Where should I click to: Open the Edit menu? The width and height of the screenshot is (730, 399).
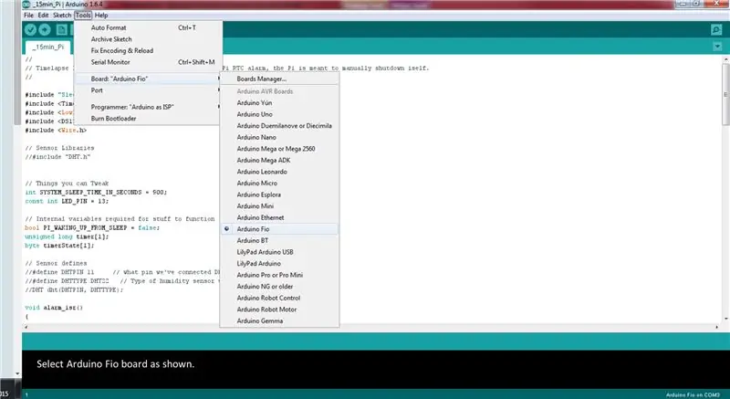pos(43,15)
